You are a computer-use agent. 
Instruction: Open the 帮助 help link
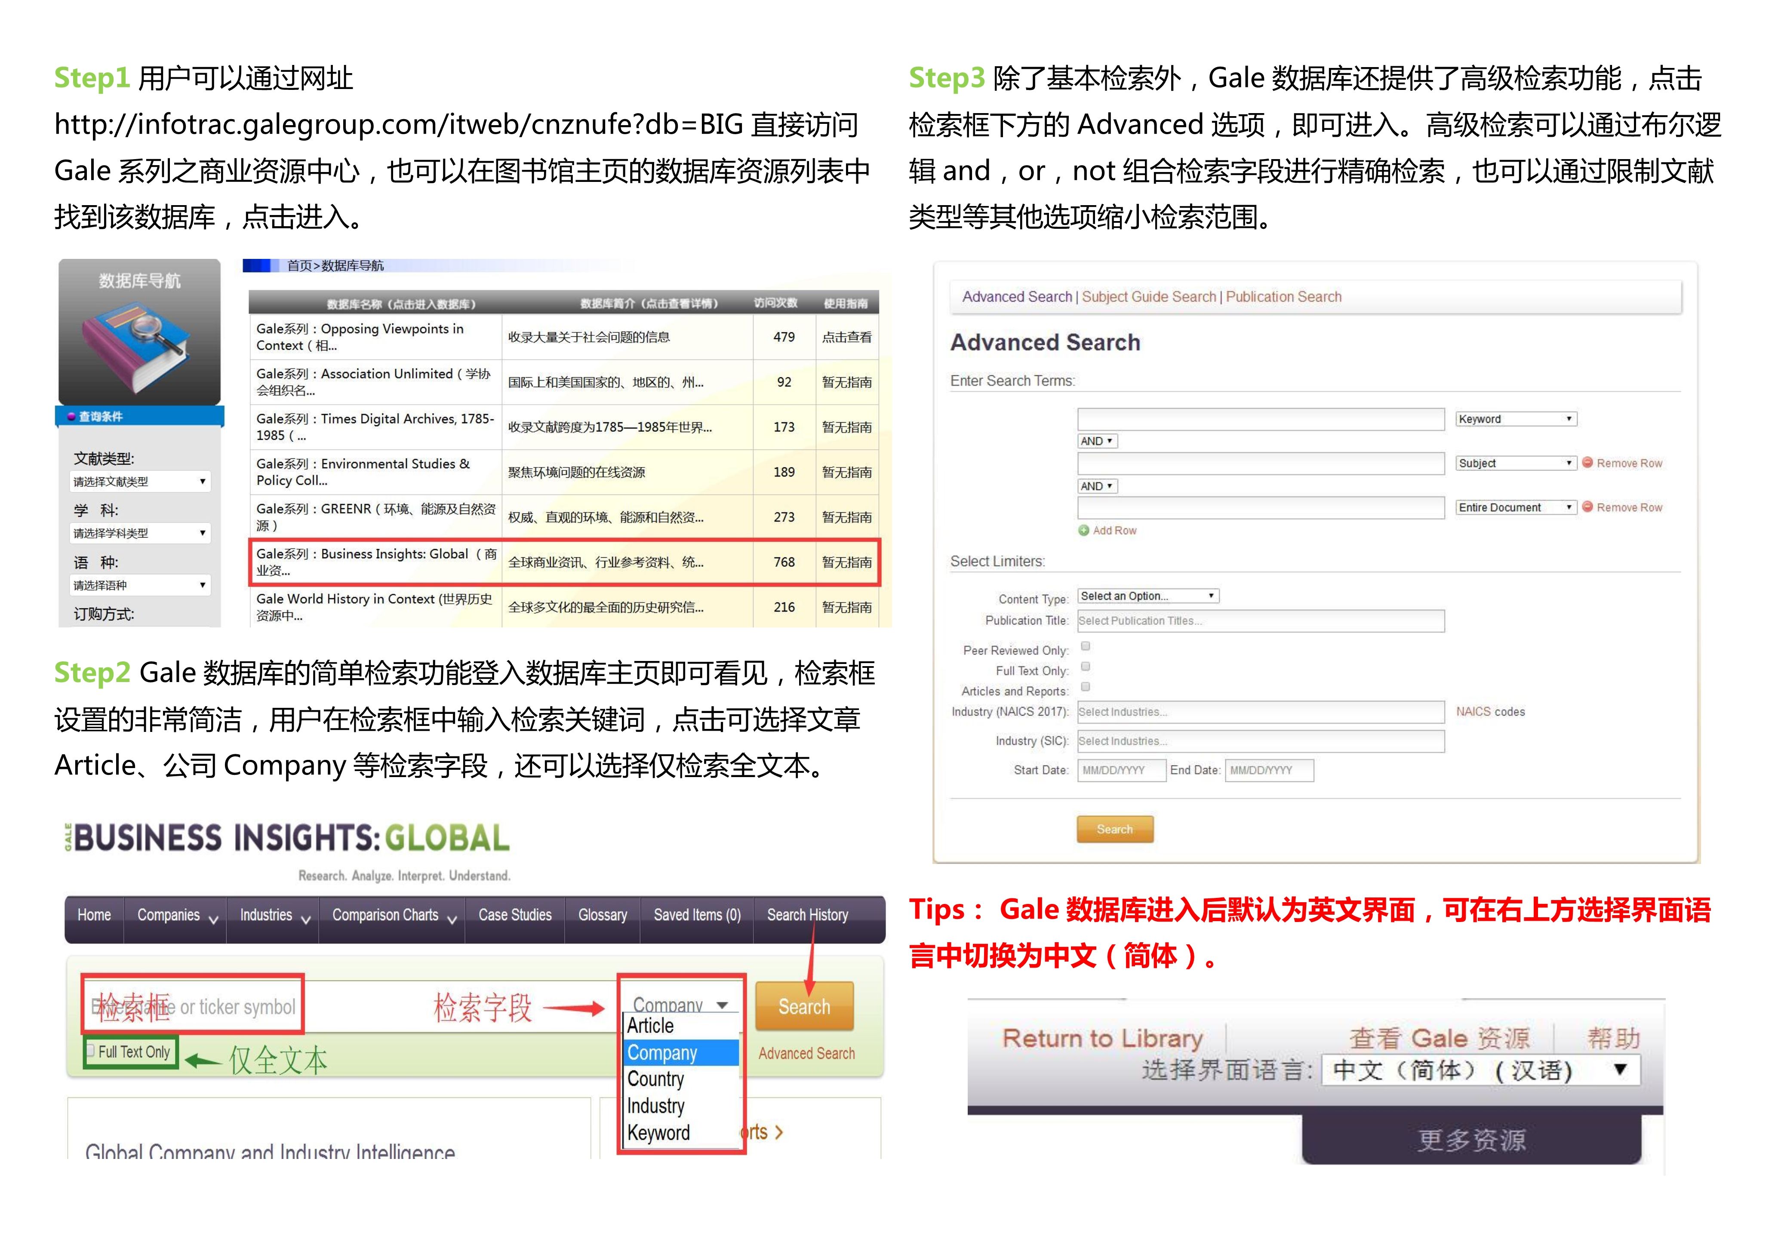1613,1038
